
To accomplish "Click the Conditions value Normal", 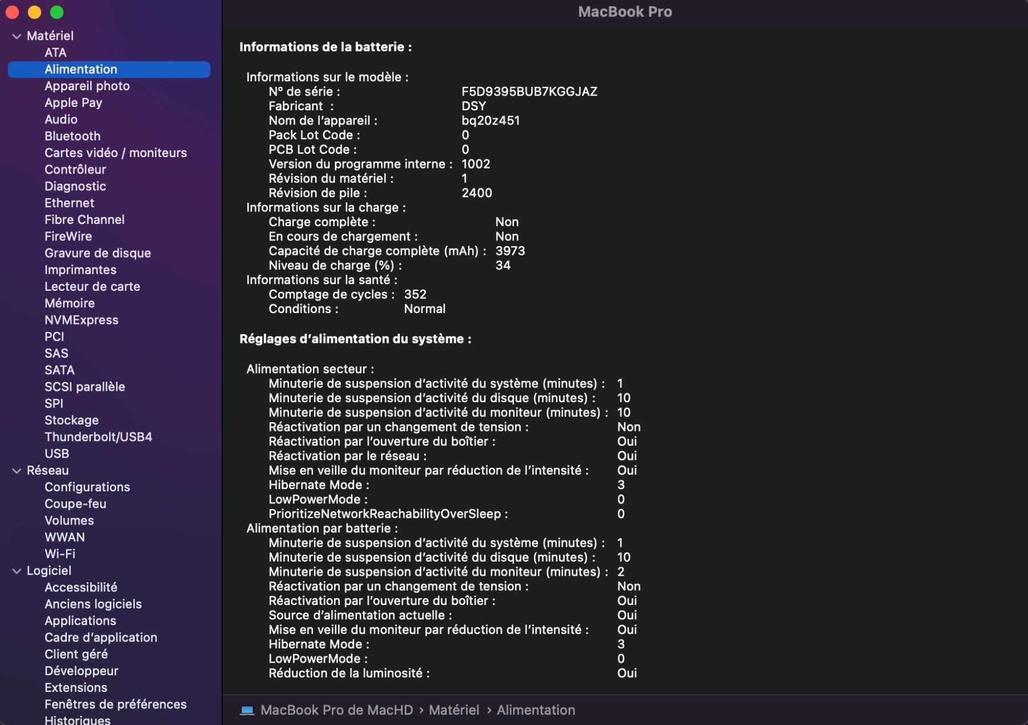I will click(425, 309).
